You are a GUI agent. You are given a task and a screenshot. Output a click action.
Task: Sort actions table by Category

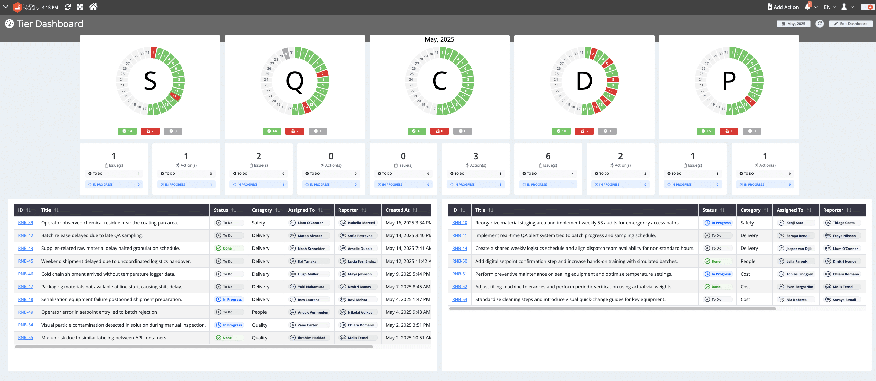(x=766, y=210)
